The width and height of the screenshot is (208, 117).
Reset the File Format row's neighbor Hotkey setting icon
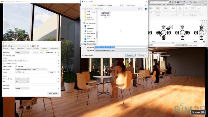point(58,72)
